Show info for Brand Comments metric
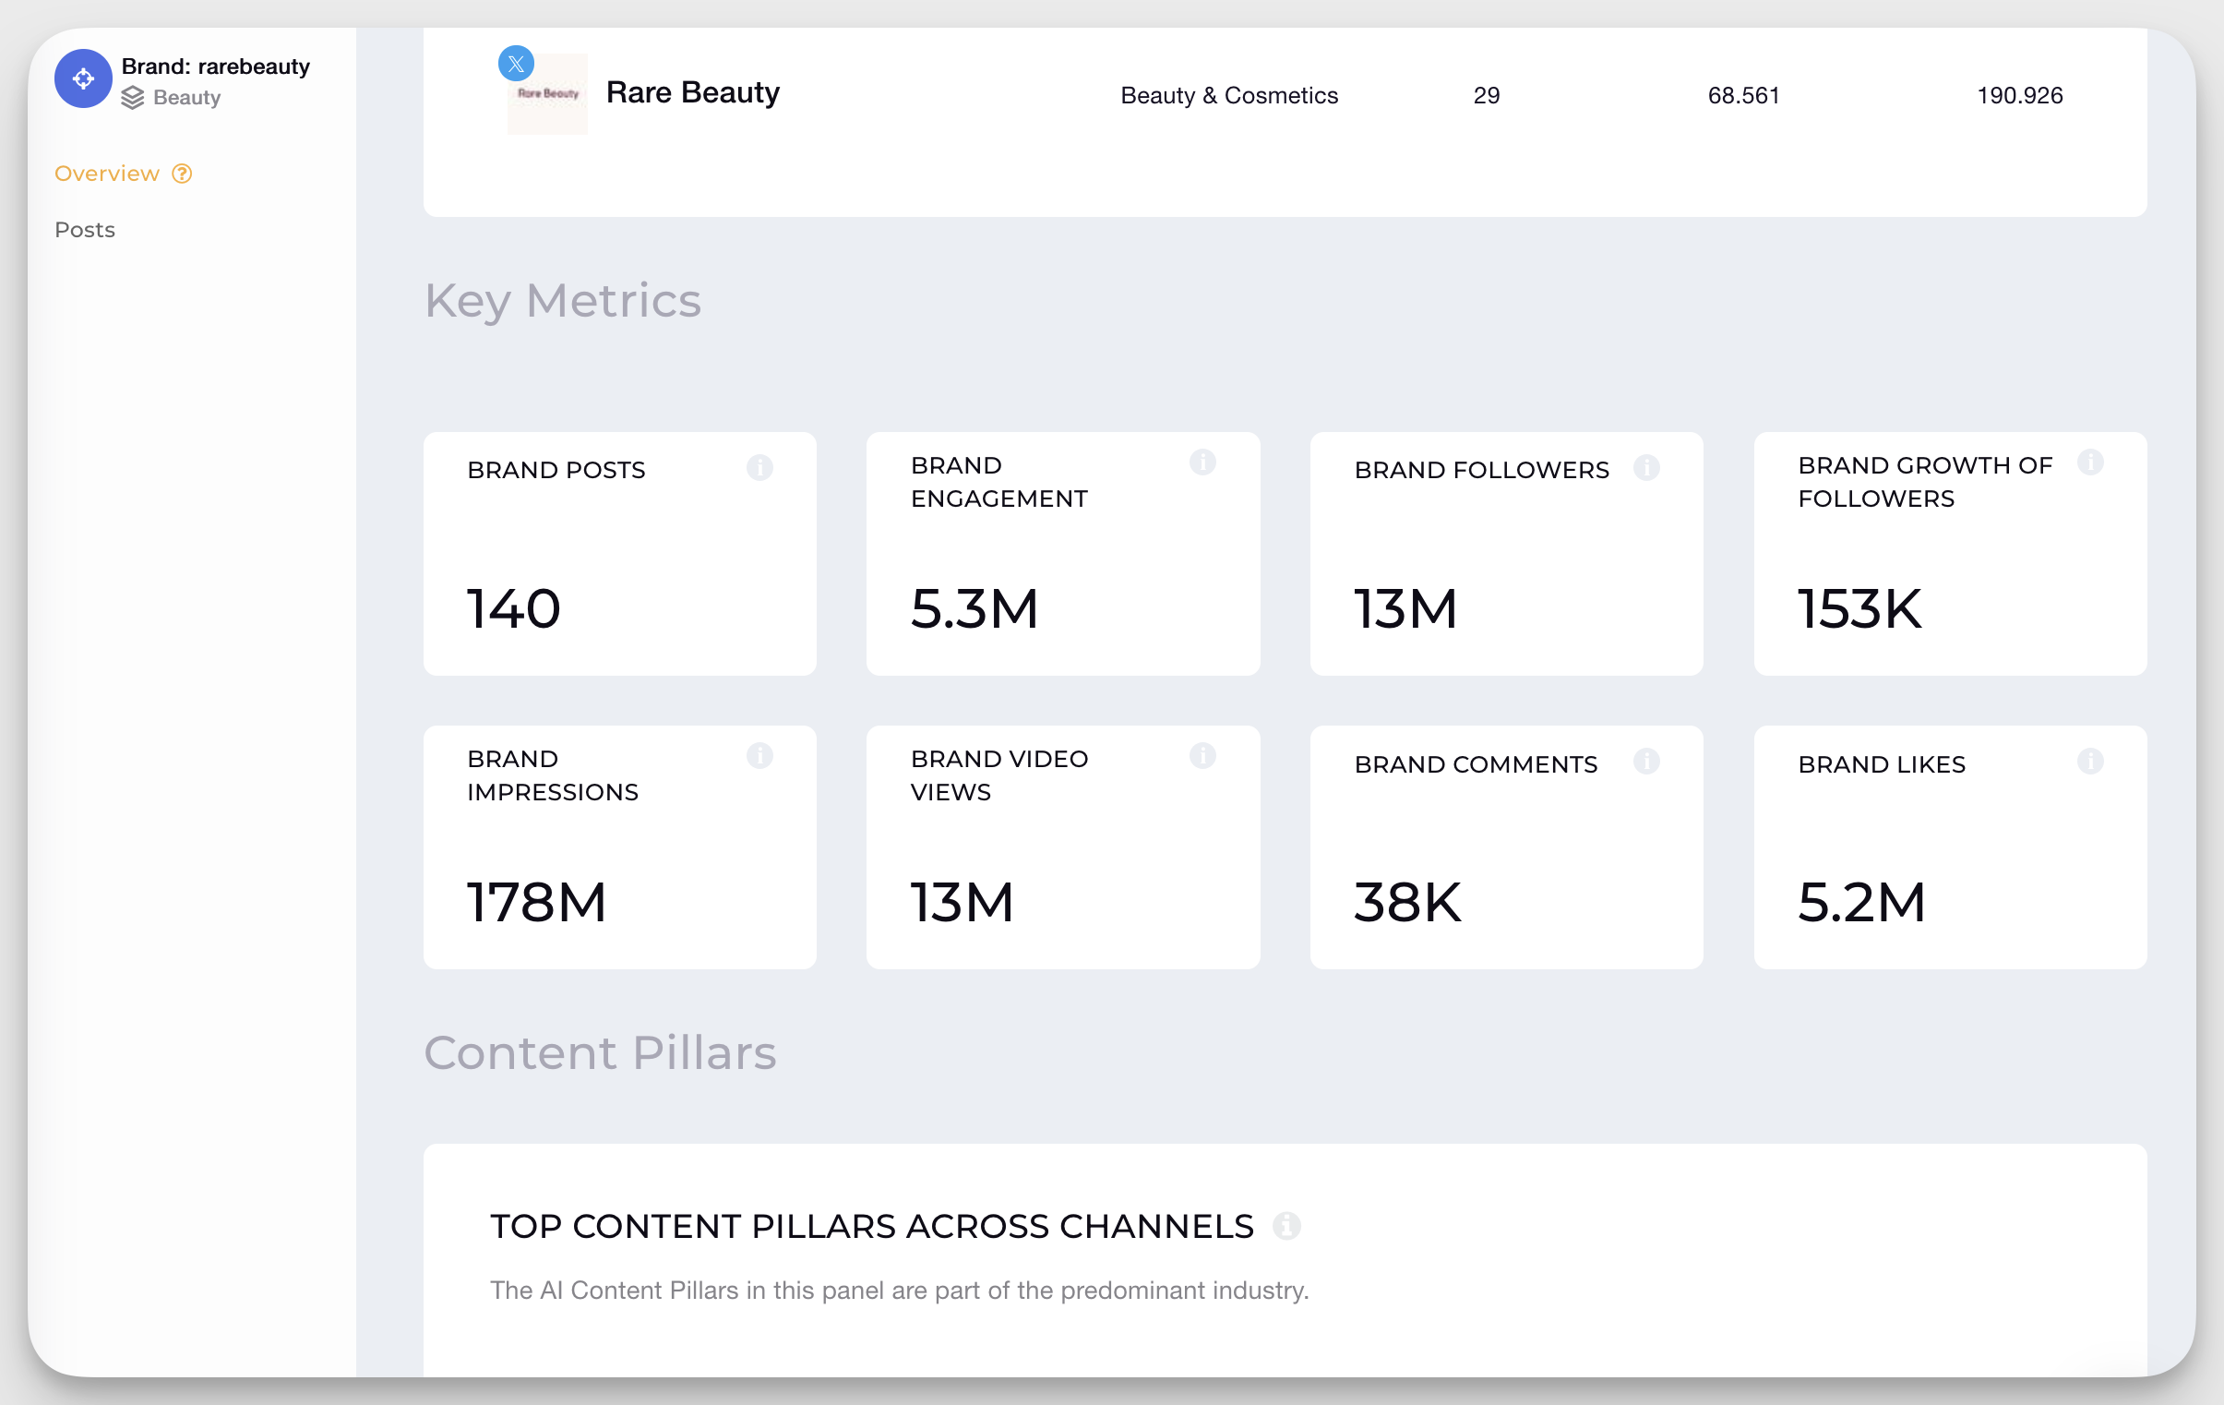 [x=1646, y=762]
